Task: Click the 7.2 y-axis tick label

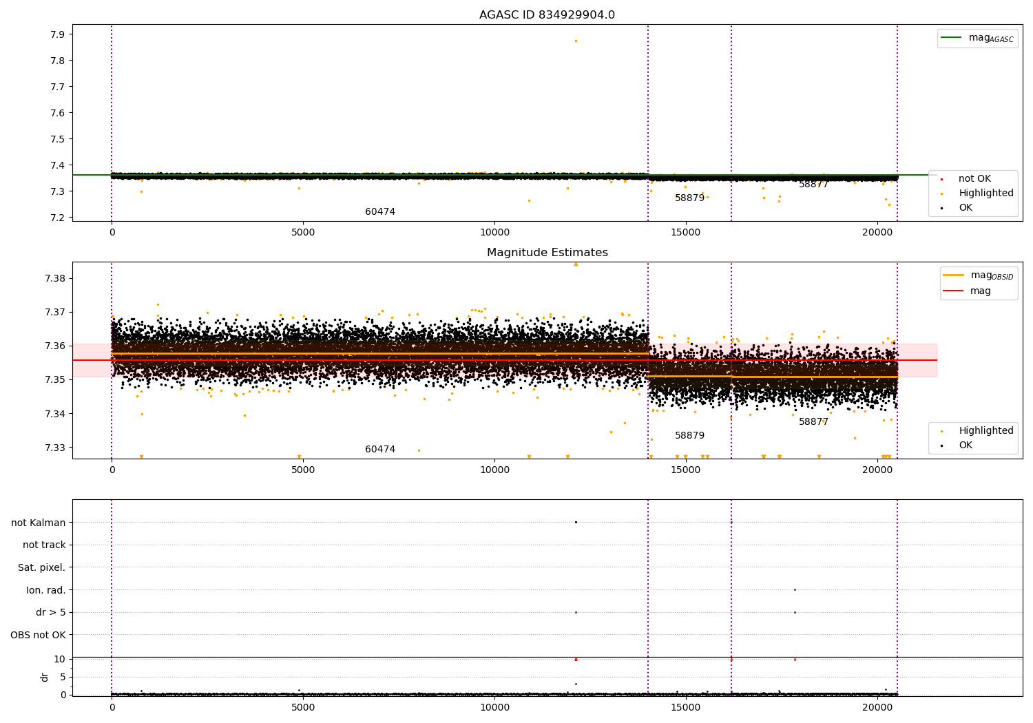Action: pos(58,218)
